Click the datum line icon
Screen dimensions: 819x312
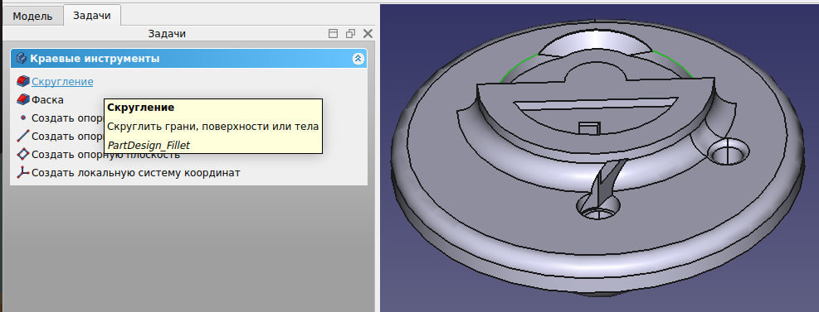[23, 136]
